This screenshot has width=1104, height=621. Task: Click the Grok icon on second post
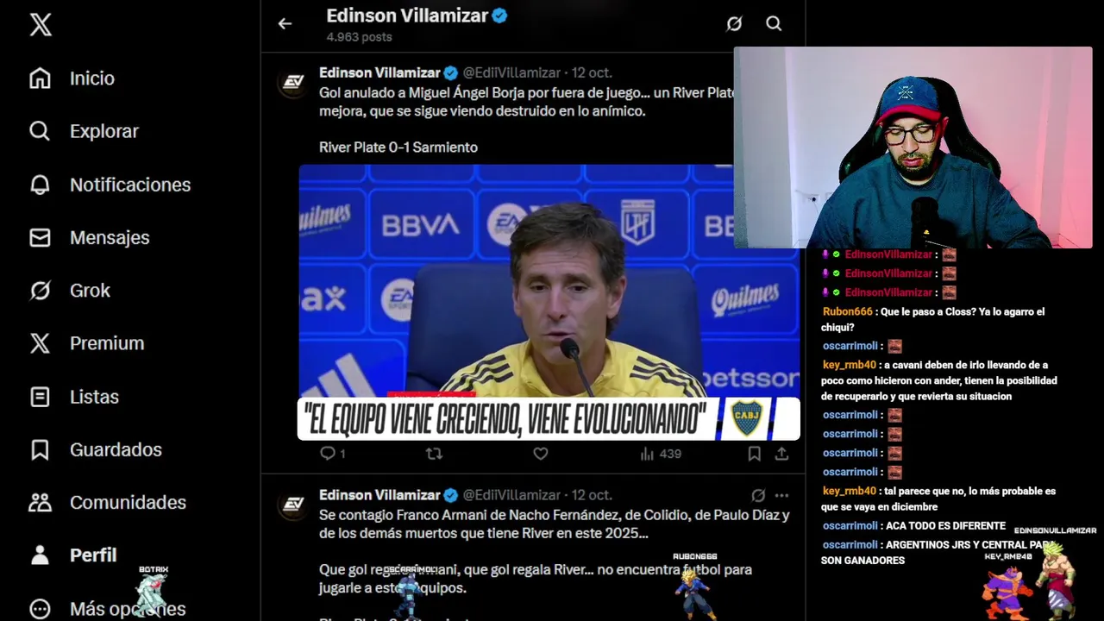(x=758, y=495)
